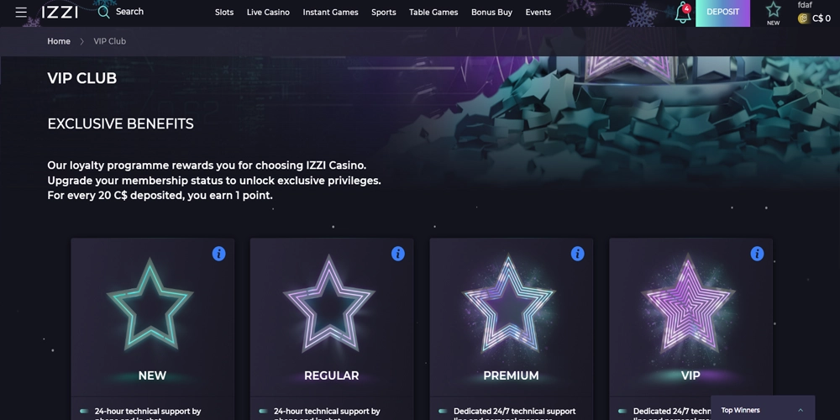The width and height of the screenshot is (840, 420).
Task: Select Instant Games in navigation
Action: click(x=330, y=13)
